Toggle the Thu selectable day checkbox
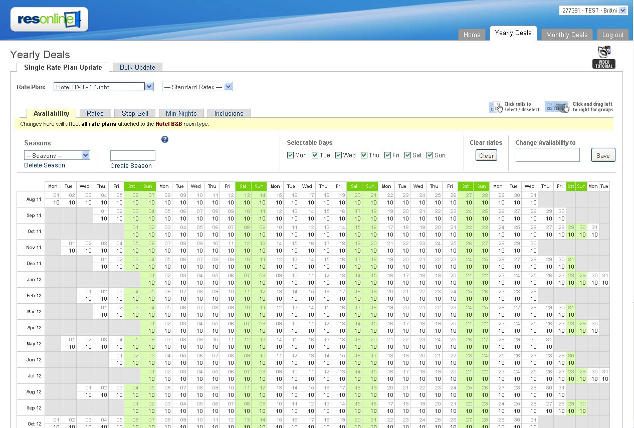 (364, 155)
